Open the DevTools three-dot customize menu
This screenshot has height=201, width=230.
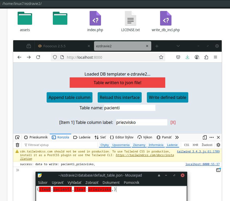pyautogui.click(x=211, y=137)
